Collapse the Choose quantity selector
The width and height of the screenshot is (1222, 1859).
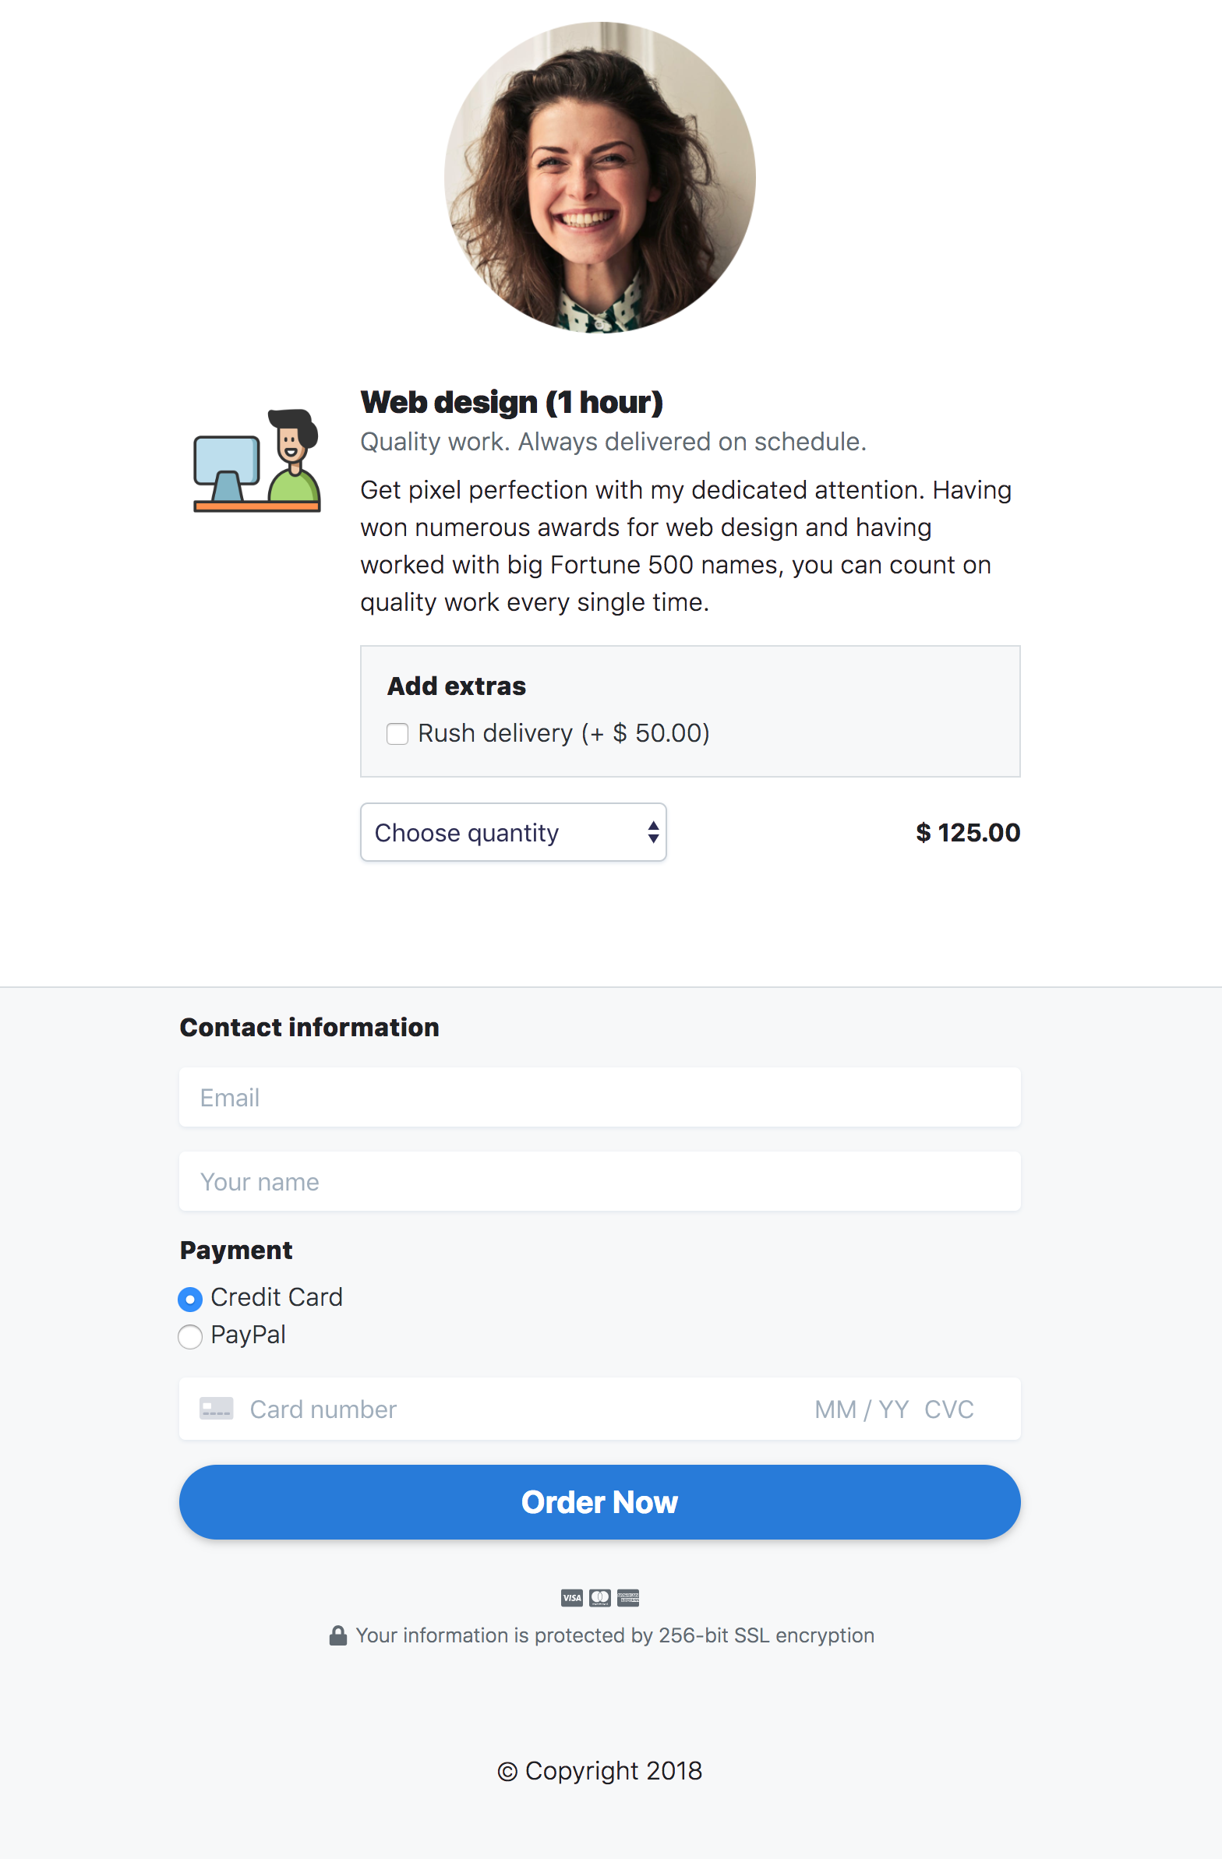(x=513, y=833)
